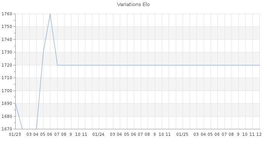The width and height of the screenshot is (267, 153).
Task: Click where the line levels off at 1720
Action: 57,65
